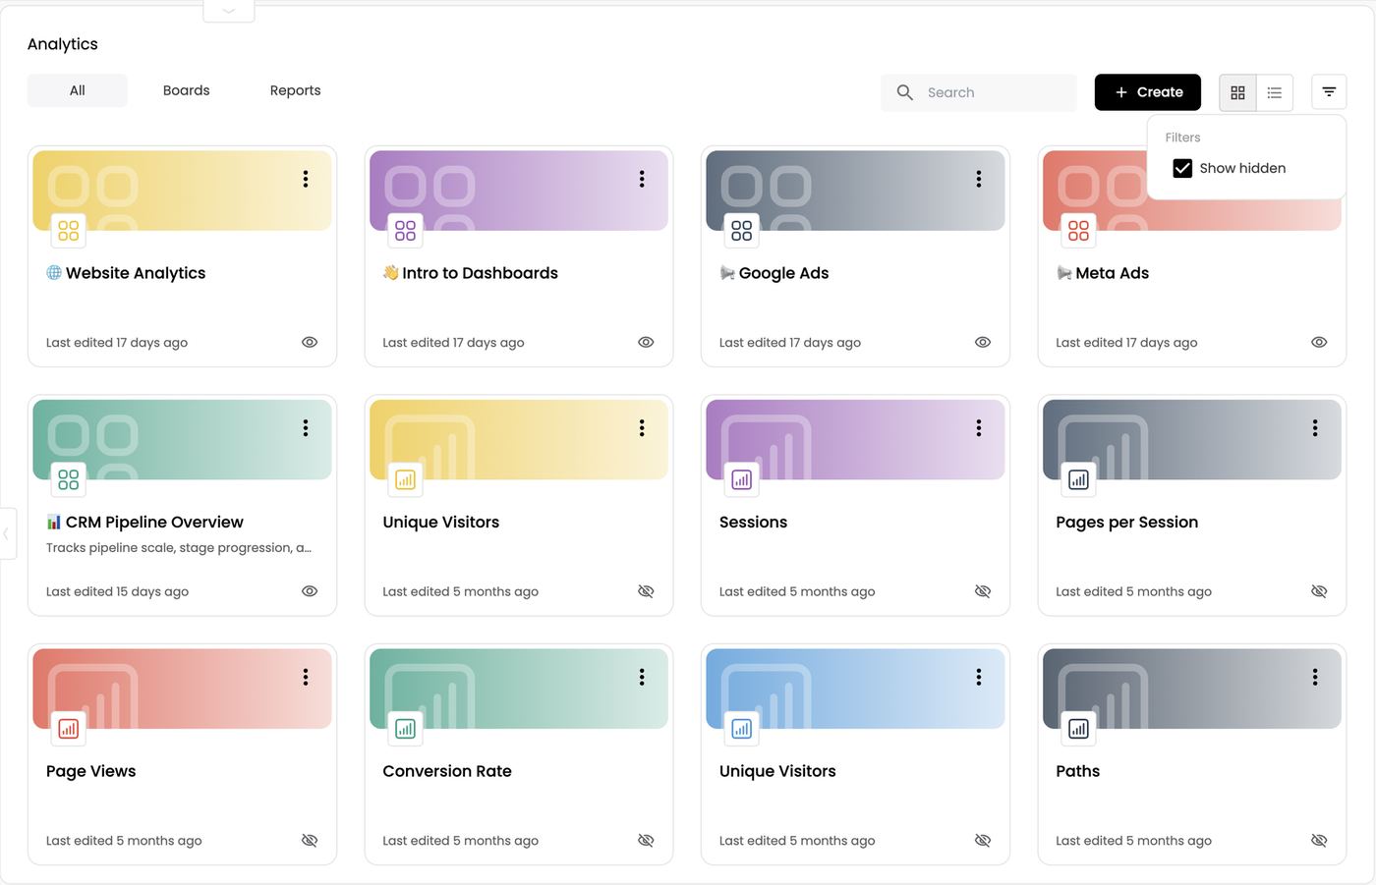Focus the Search input field
Viewport: 1376px width, 885px height.
pyautogui.click(x=979, y=92)
